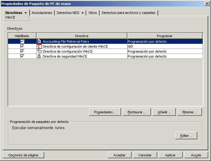Click the Eliminar... button
The width and height of the screenshot is (211, 161).
(190, 112)
